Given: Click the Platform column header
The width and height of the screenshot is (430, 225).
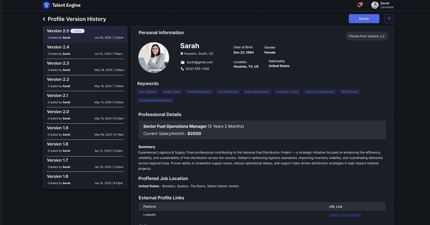Looking at the screenshot, I should click(150, 207).
